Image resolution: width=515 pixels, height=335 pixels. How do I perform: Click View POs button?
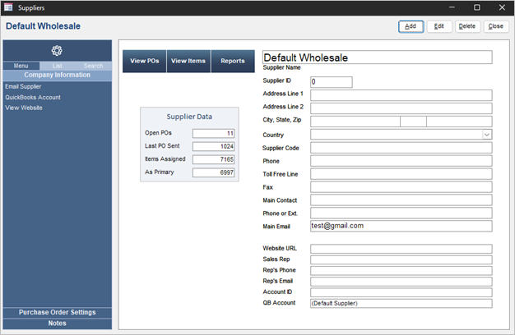pyautogui.click(x=144, y=62)
